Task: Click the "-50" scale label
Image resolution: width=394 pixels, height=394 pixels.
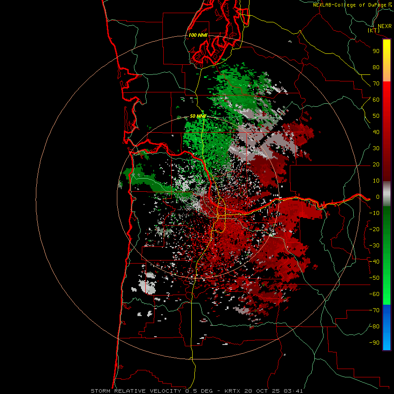Action: (374, 278)
